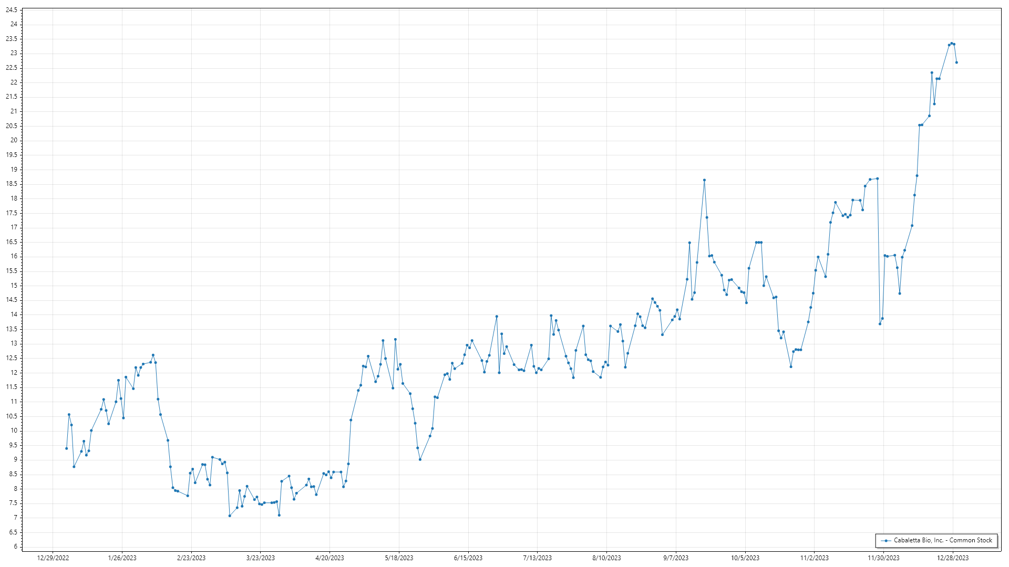Click the highest data point near 23.3
Image resolution: width=1009 pixels, height=567 pixels.
(952, 43)
